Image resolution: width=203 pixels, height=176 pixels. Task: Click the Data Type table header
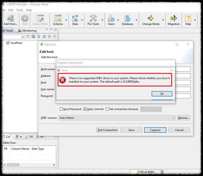point(38,149)
